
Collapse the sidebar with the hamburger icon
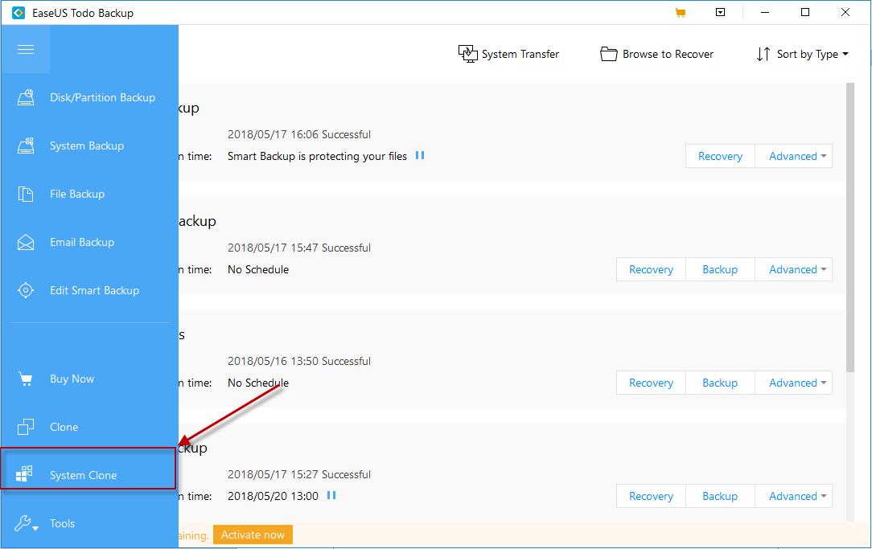(x=26, y=50)
